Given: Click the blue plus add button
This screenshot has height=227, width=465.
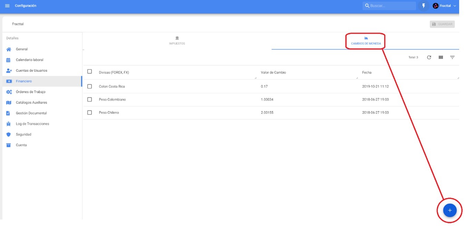Looking at the screenshot, I should pyautogui.click(x=449, y=210).
